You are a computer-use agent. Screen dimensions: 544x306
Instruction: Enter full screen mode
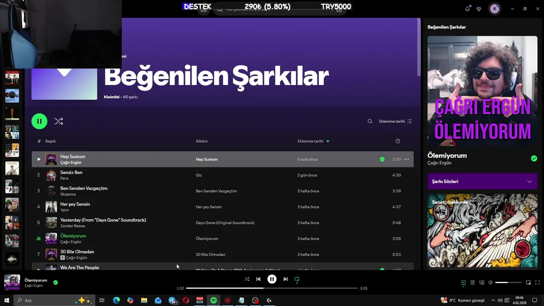coord(537,283)
